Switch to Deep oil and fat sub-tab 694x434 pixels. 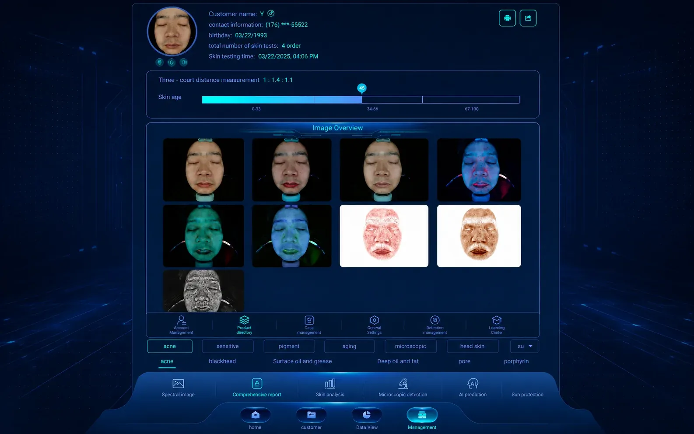[x=398, y=361]
